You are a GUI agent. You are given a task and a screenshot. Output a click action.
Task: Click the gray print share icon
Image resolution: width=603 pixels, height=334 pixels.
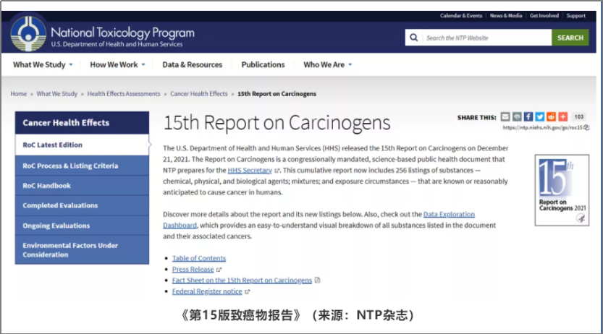(x=517, y=116)
